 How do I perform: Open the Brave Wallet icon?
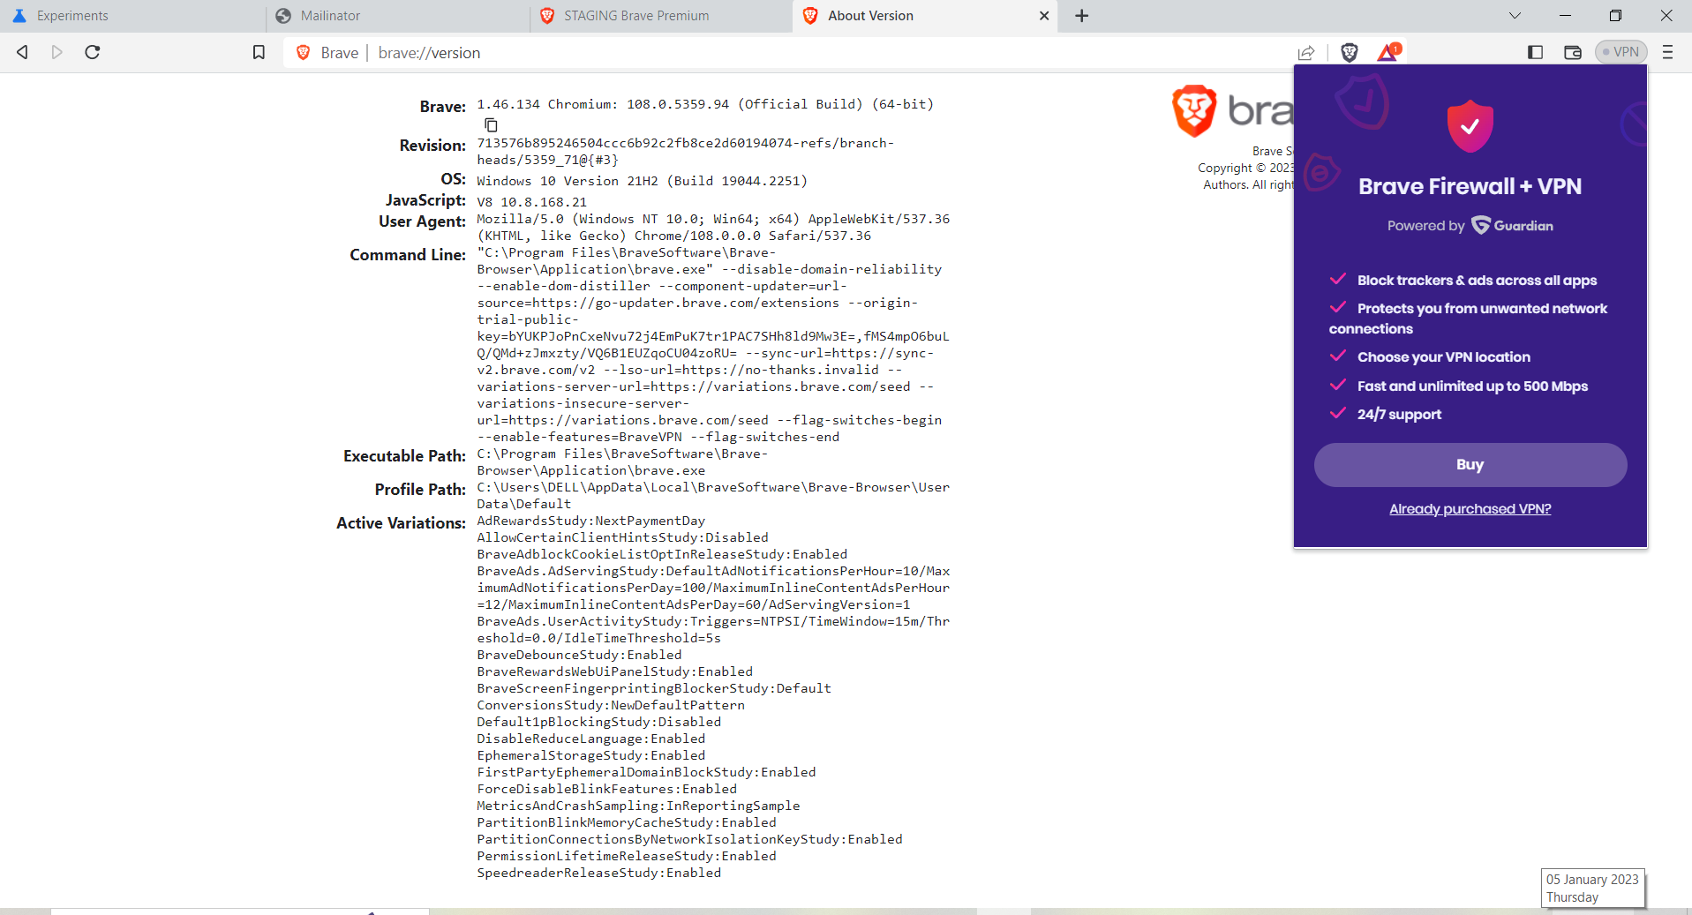pyautogui.click(x=1573, y=53)
